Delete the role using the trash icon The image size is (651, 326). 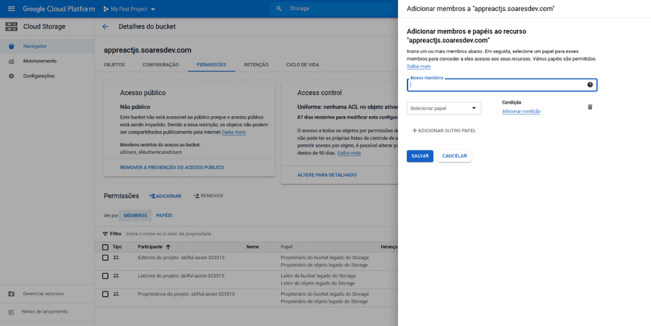pos(589,107)
